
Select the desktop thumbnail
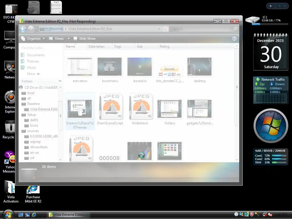pyautogui.click(x=199, y=67)
